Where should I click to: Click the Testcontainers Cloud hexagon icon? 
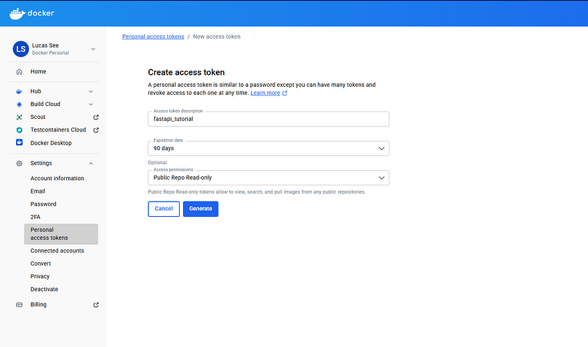(x=19, y=130)
